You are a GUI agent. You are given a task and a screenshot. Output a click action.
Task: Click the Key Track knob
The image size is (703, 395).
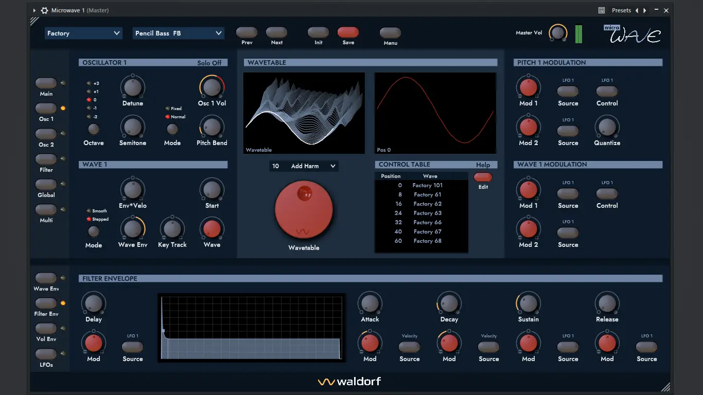click(172, 228)
